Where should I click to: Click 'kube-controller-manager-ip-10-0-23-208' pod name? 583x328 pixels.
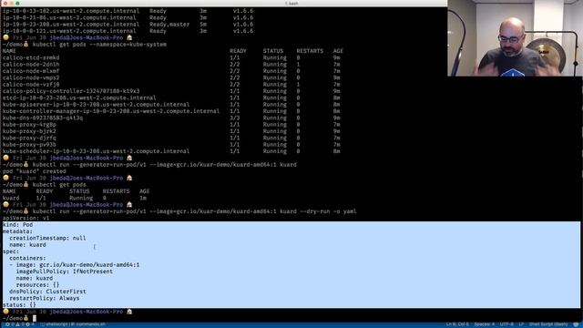[x=111, y=111]
